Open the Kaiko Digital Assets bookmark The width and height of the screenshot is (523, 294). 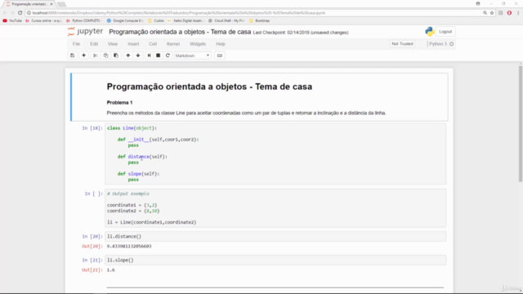click(186, 20)
